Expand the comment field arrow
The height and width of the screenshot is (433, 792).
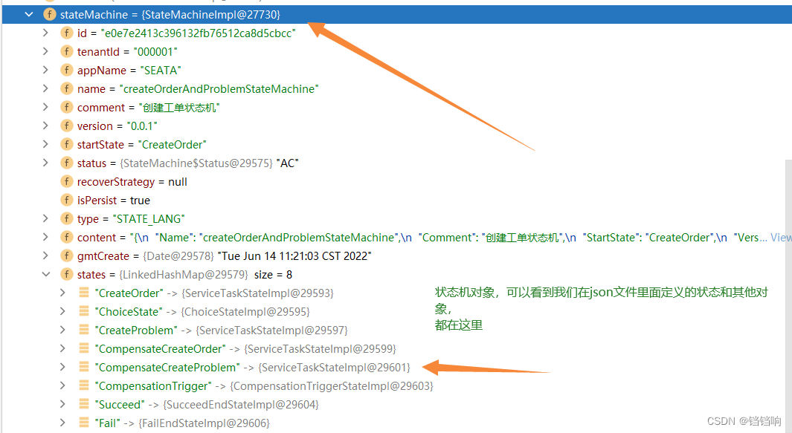pyautogui.click(x=45, y=108)
